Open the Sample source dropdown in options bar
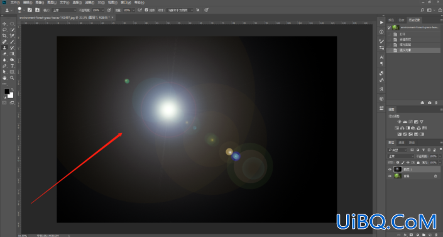Image resolution: width=443 pixels, height=237 pixels. tap(180, 10)
